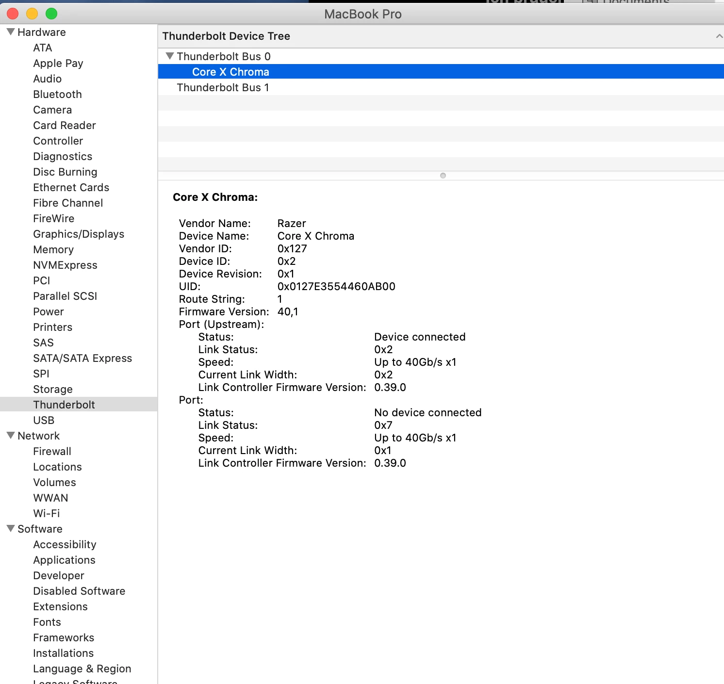Select Locations under Network
The image size is (724, 684).
[x=57, y=467]
